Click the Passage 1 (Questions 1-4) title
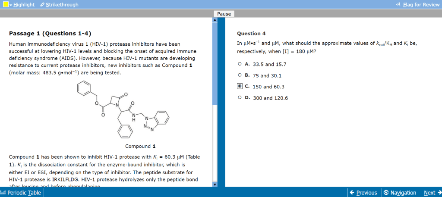 pyautogui.click(x=50, y=33)
